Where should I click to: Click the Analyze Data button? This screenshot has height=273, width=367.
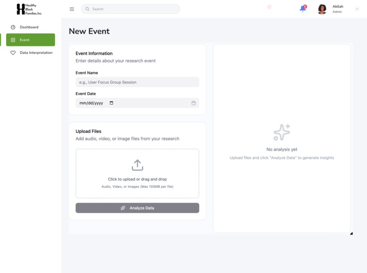point(138,208)
